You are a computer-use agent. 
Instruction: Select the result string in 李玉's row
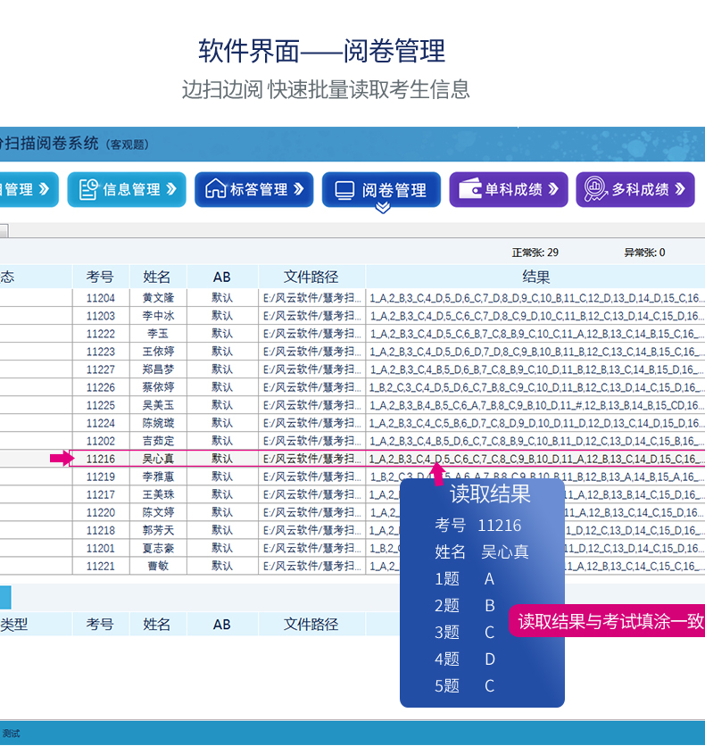(x=535, y=334)
